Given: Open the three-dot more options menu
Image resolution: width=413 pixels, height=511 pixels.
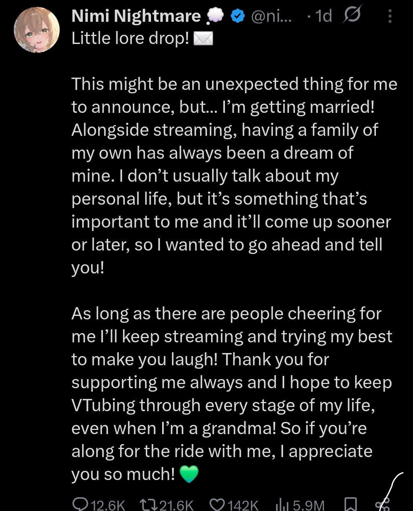Looking at the screenshot, I should click(390, 16).
